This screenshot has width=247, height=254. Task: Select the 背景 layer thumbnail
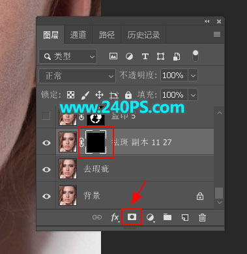pyautogui.click(x=68, y=195)
